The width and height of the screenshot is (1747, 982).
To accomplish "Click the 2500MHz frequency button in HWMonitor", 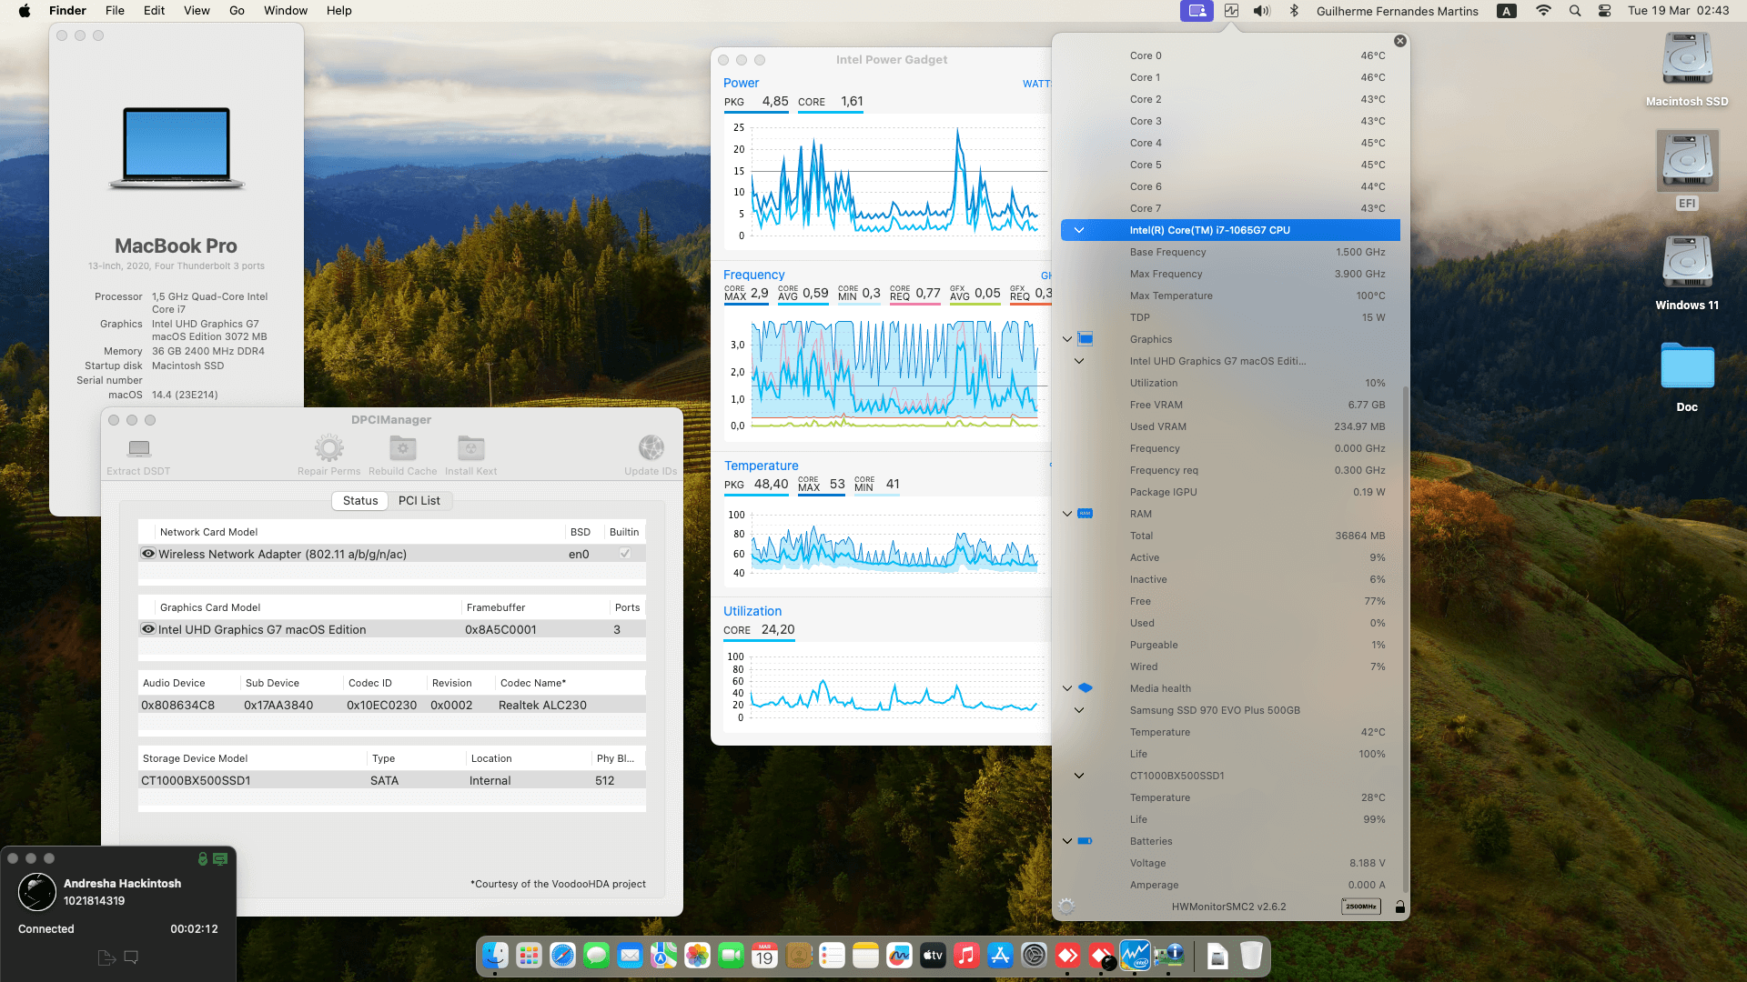I will (1360, 907).
